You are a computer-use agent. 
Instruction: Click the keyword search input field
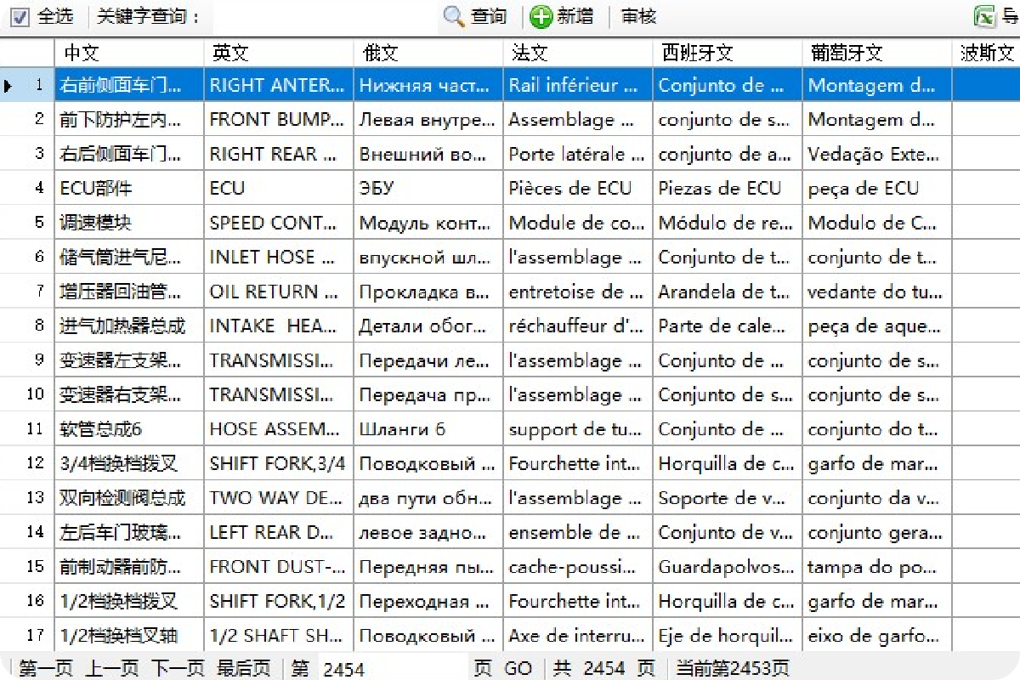pos(323,16)
